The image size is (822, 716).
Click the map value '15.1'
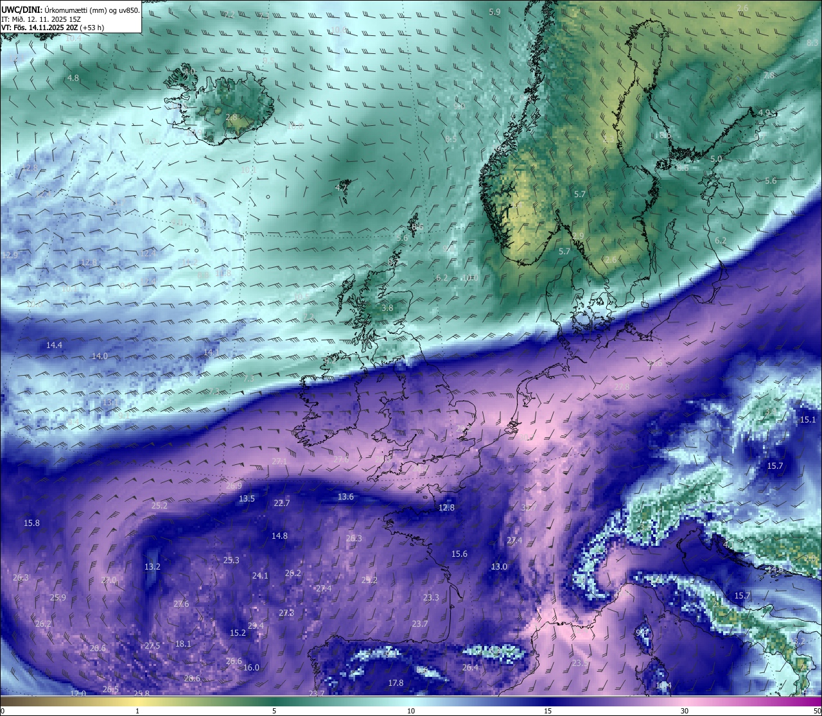pyautogui.click(x=807, y=419)
